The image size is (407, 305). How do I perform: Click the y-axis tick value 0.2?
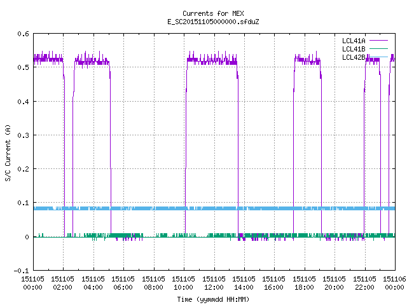(x=23, y=169)
